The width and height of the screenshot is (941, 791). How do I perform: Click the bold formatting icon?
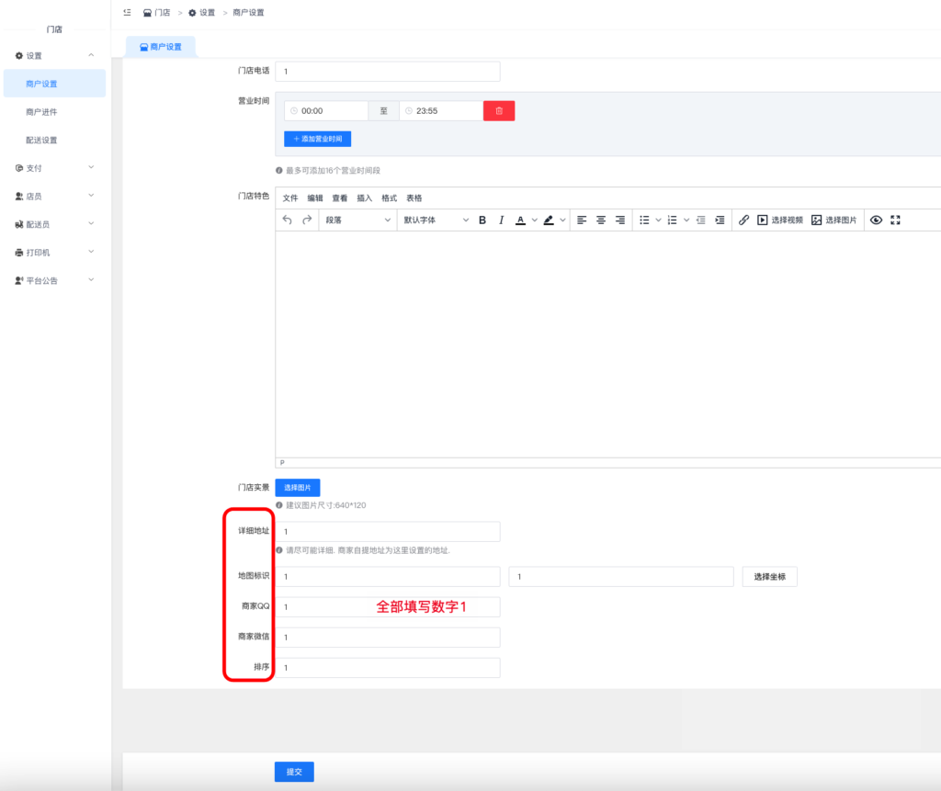482,220
